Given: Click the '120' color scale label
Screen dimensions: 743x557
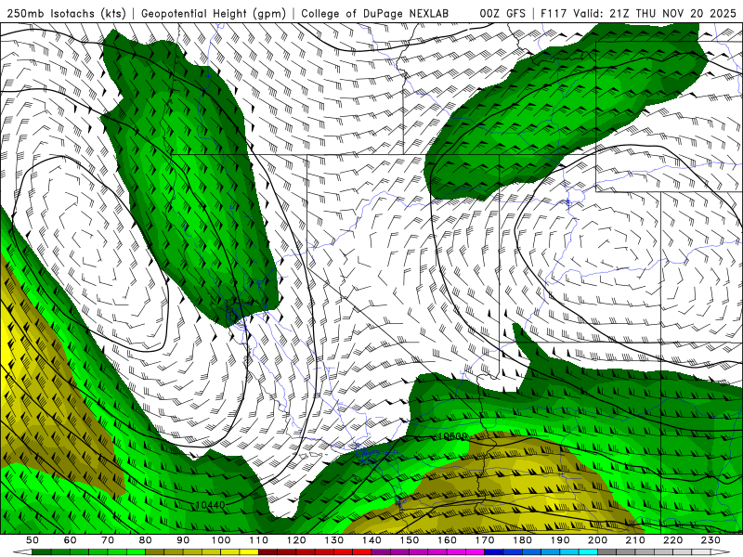Looking at the screenshot, I should click(x=296, y=540).
